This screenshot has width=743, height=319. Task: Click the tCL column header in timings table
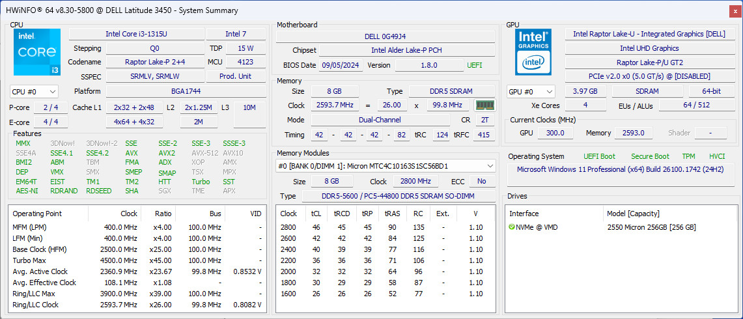(316, 214)
